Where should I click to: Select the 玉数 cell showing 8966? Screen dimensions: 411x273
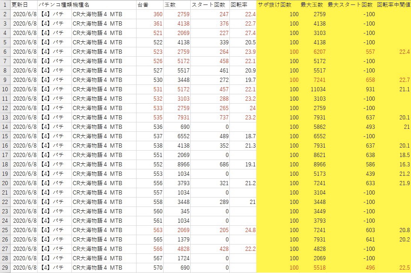tap(178, 164)
